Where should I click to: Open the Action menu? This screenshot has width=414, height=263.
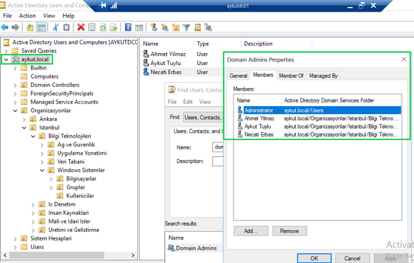pyautogui.click(x=27, y=16)
